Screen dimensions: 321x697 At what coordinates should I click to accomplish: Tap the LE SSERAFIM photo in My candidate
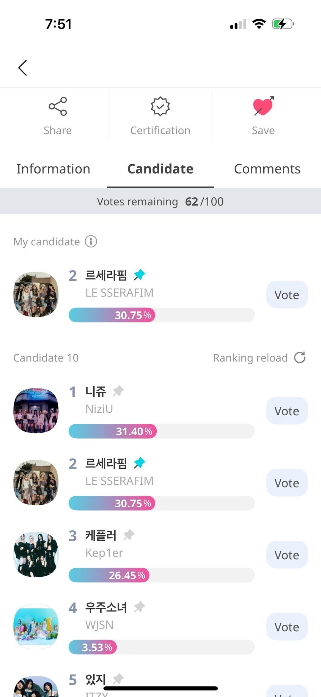pos(36,294)
